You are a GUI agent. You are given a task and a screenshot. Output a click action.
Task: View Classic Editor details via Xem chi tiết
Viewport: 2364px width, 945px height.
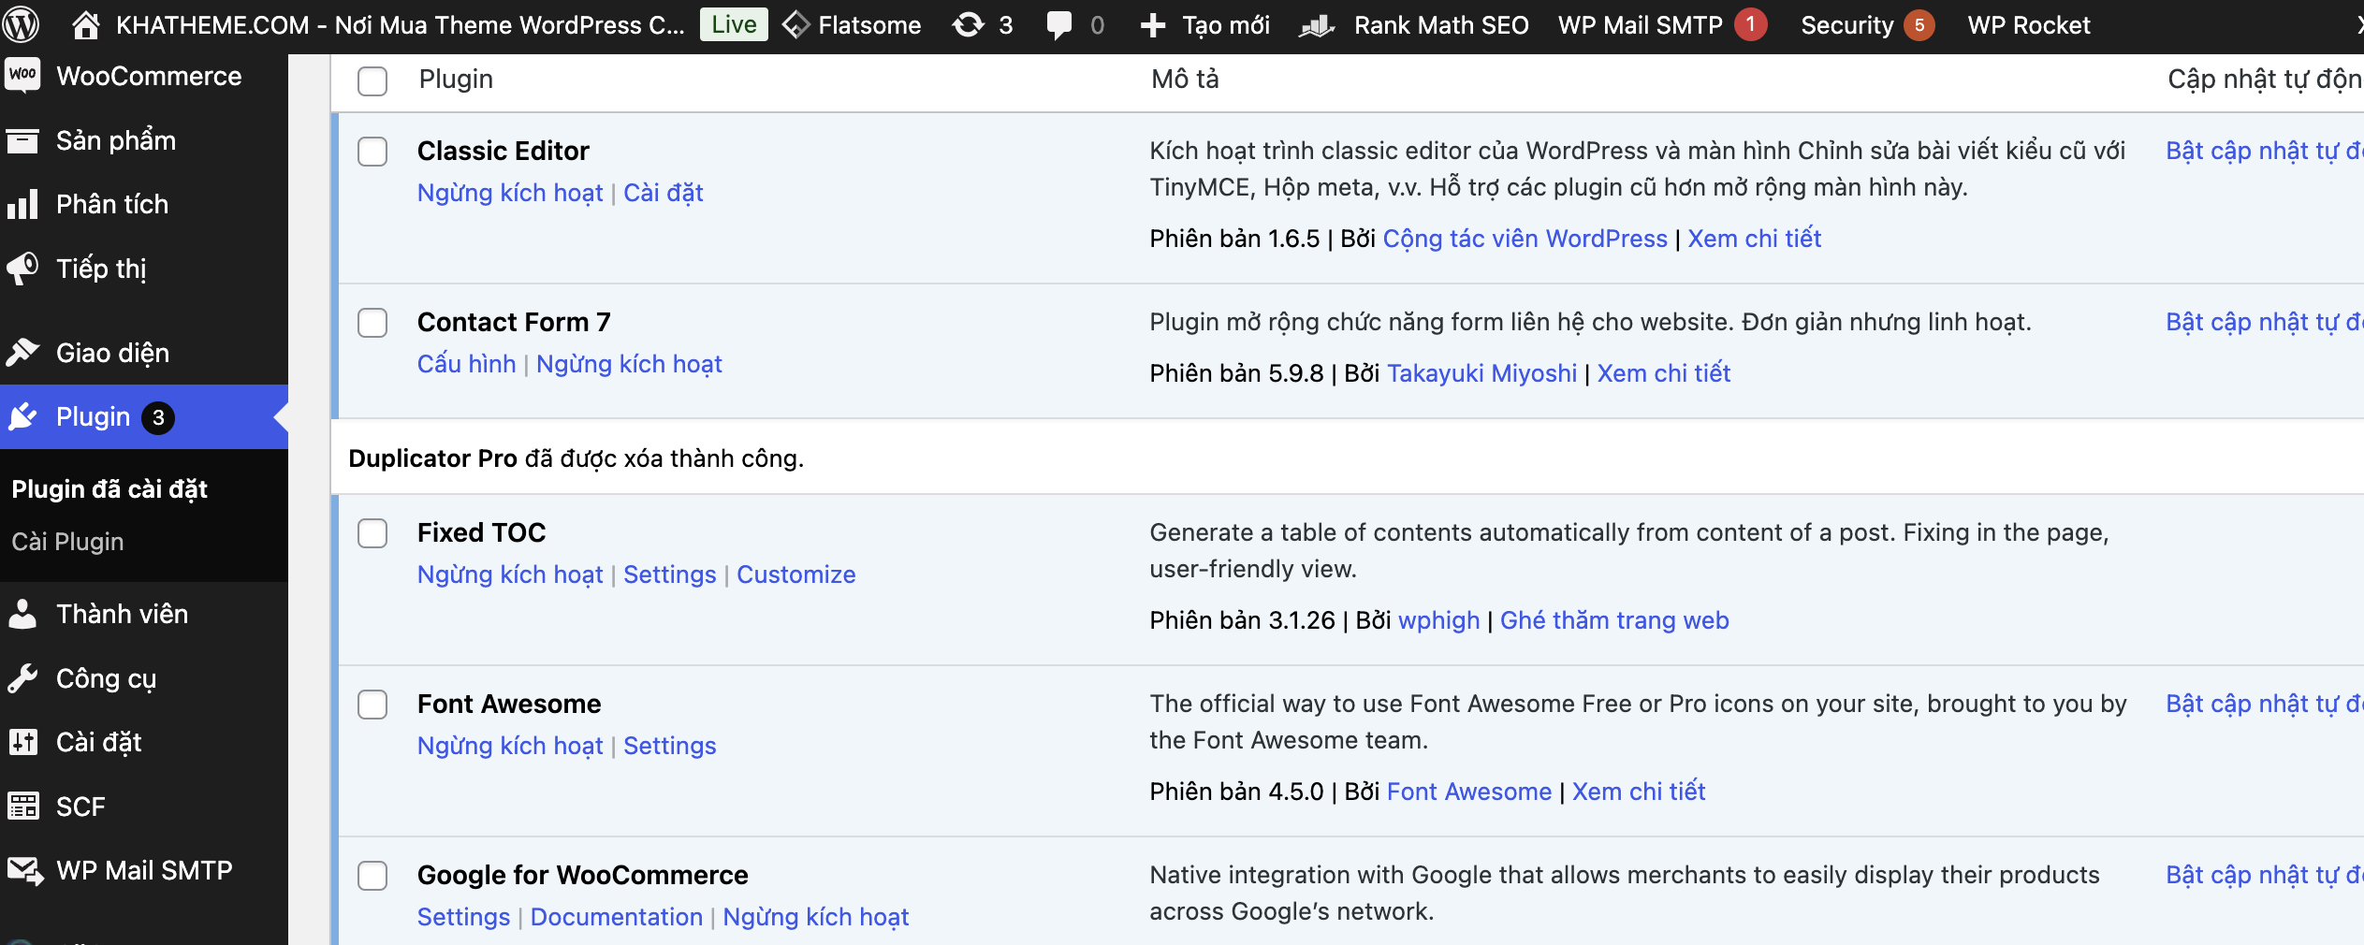(1755, 239)
